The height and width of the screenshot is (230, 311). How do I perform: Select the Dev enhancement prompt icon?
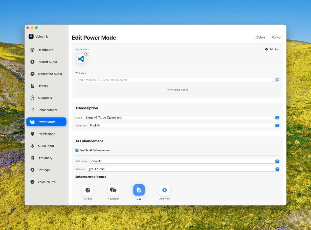pos(139,190)
